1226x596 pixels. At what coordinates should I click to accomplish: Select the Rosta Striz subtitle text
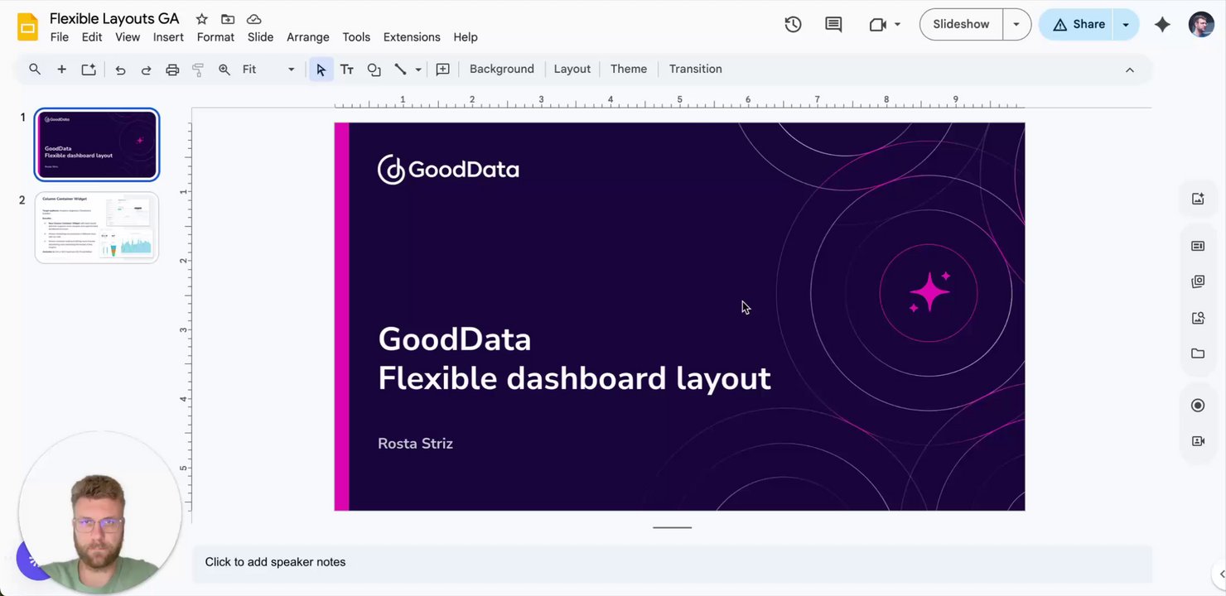click(x=415, y=444)
